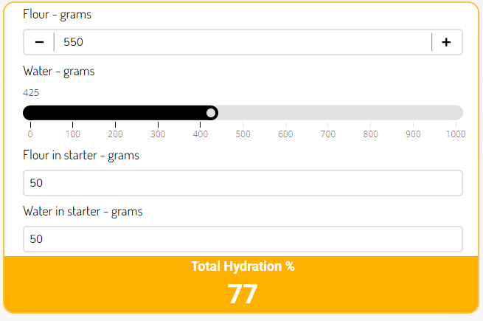
Task: Focus the Flour grams input showing 550
Action: (242, 42)
